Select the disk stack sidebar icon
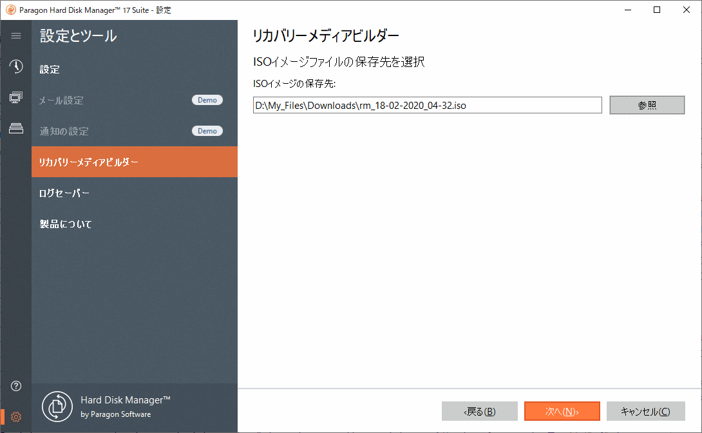 pos(15,128)
